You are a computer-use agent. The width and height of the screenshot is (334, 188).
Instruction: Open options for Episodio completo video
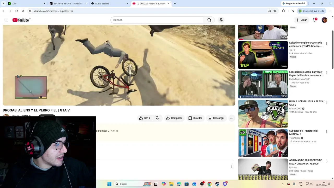tap(327, 44)
